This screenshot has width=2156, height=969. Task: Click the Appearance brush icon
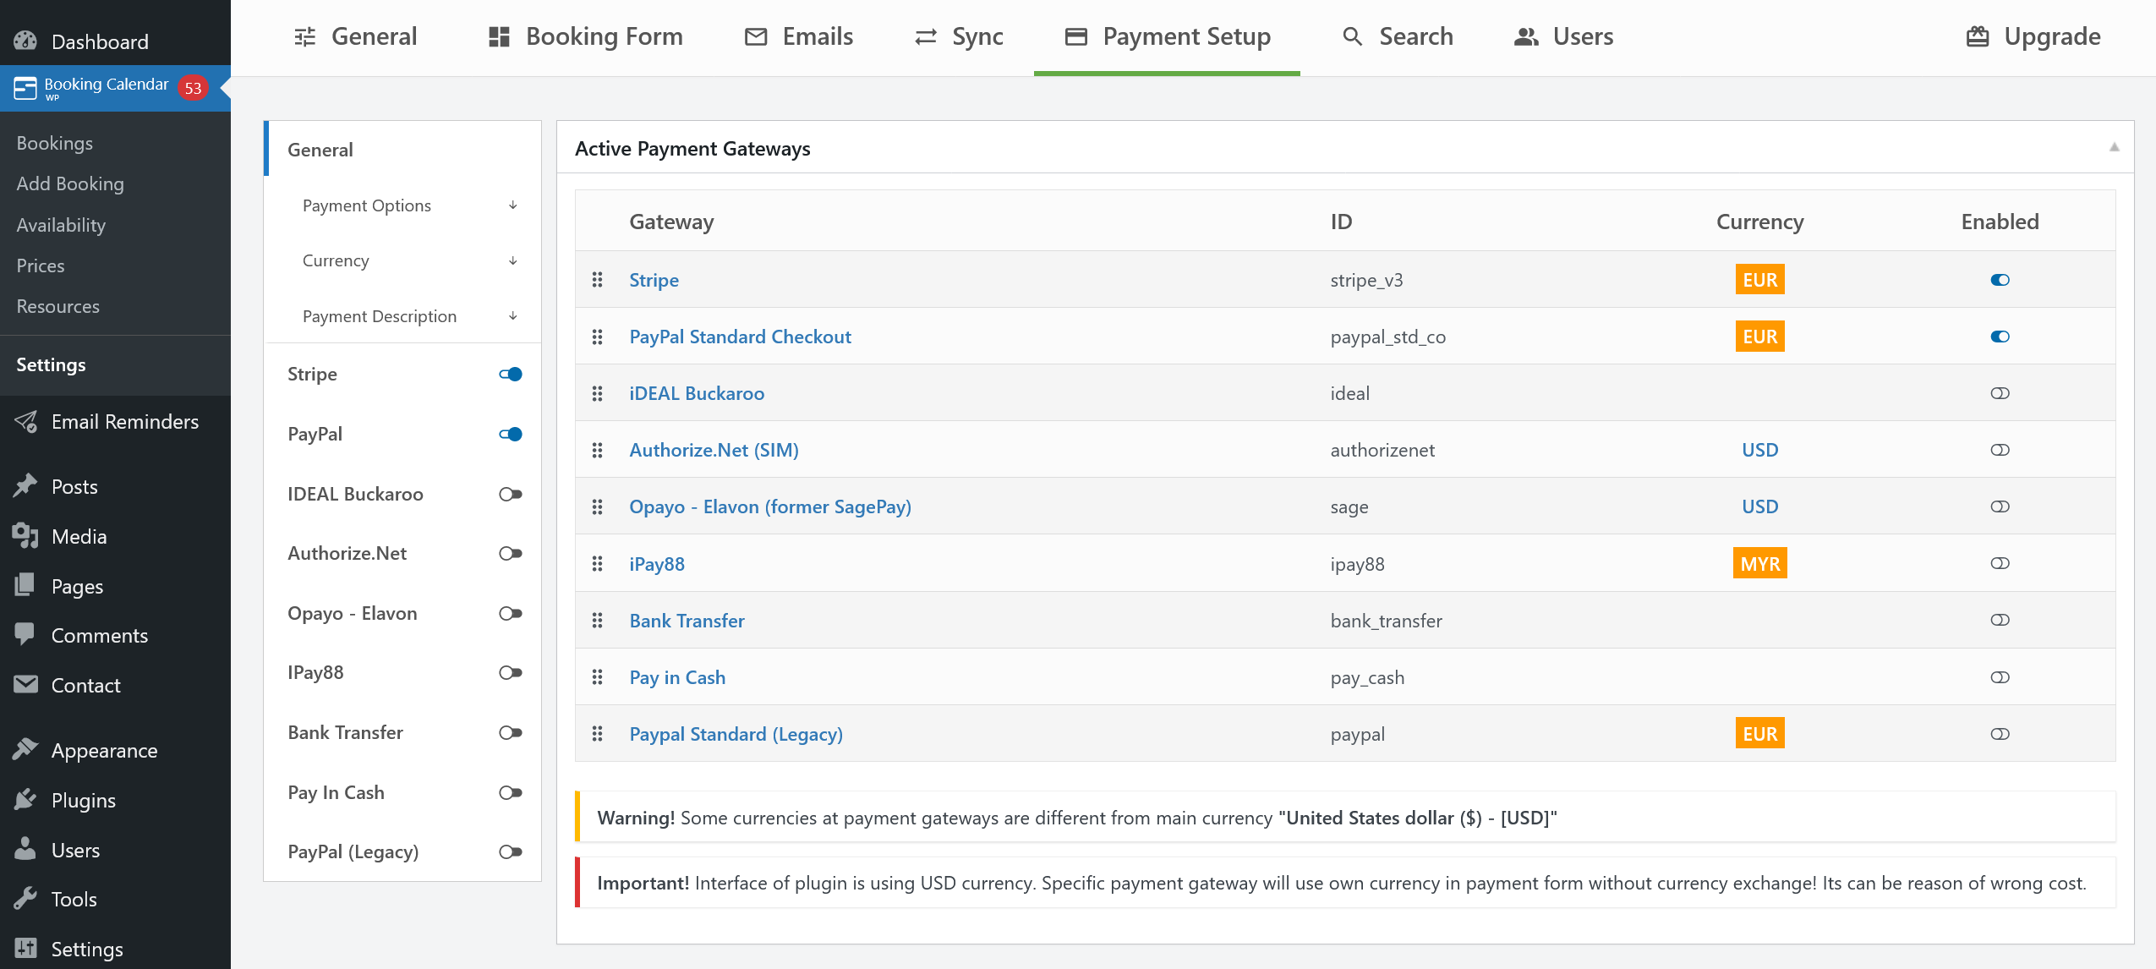[x=25, y=750]
